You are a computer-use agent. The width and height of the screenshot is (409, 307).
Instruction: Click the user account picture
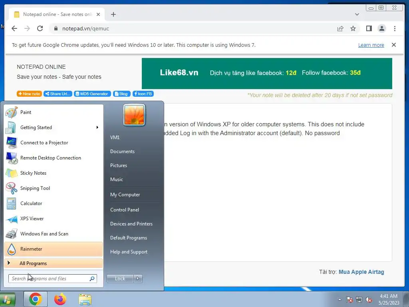[134, 115]
